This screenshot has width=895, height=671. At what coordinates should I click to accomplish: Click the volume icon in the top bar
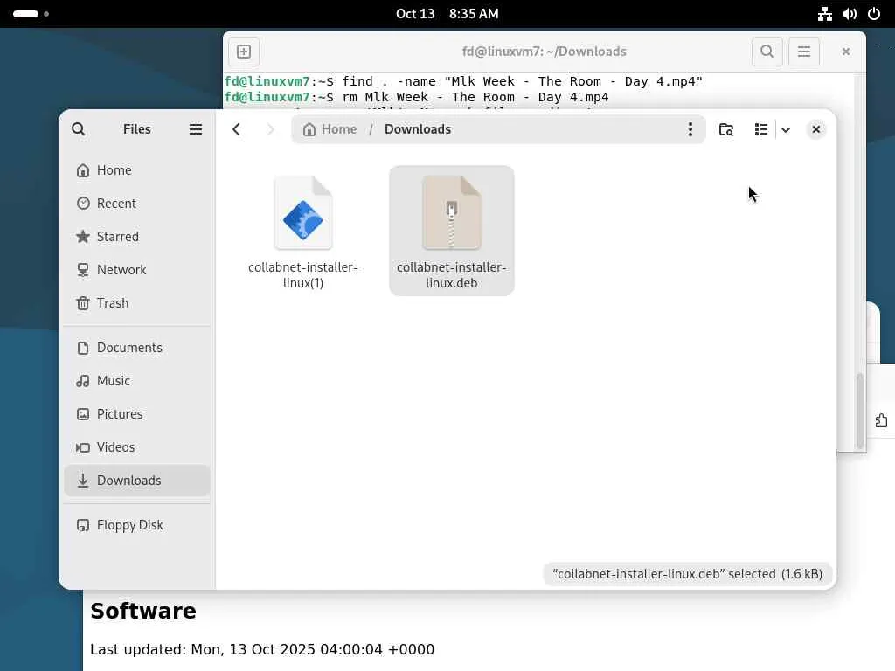point(850,14)
